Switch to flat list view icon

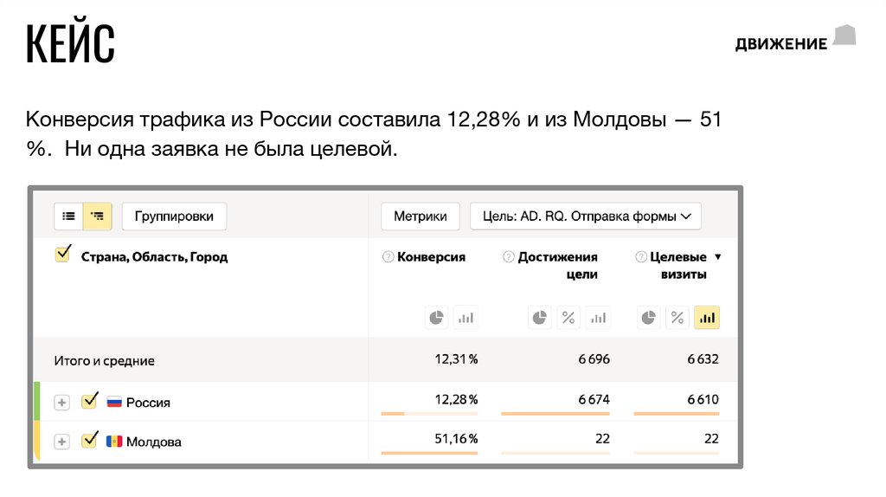pos(68,216)
